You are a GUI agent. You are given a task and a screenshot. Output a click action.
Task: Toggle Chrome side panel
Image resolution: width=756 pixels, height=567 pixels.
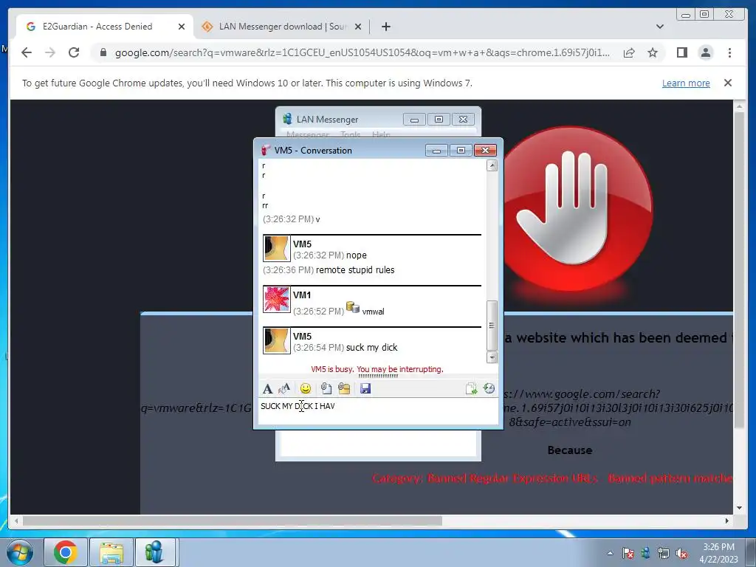681,52
